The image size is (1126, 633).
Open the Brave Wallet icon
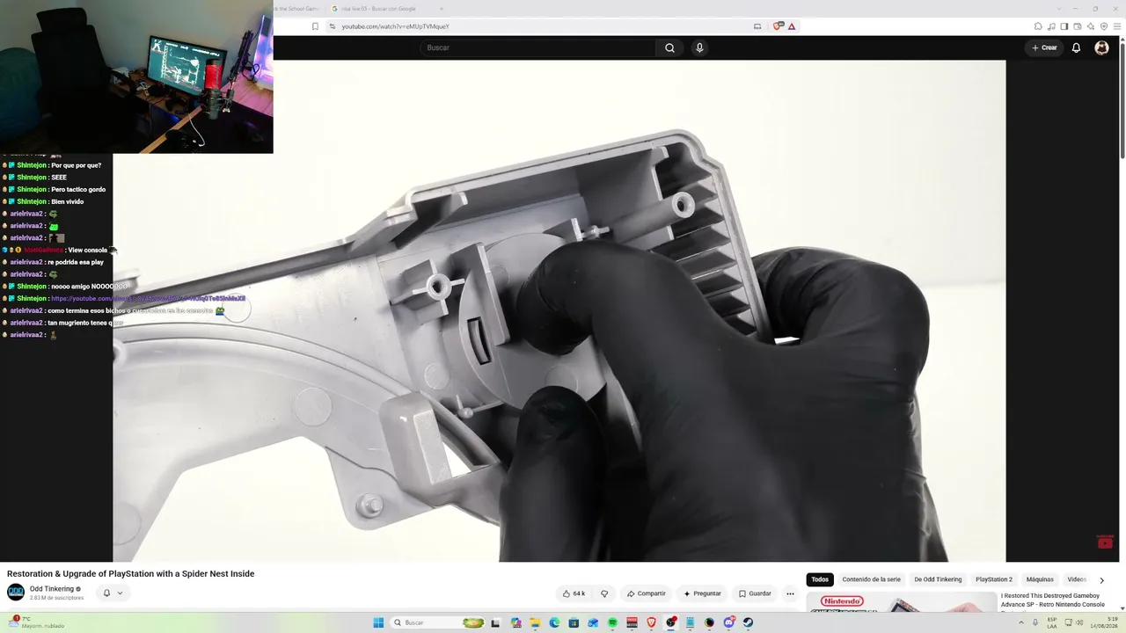(1078, 26)
